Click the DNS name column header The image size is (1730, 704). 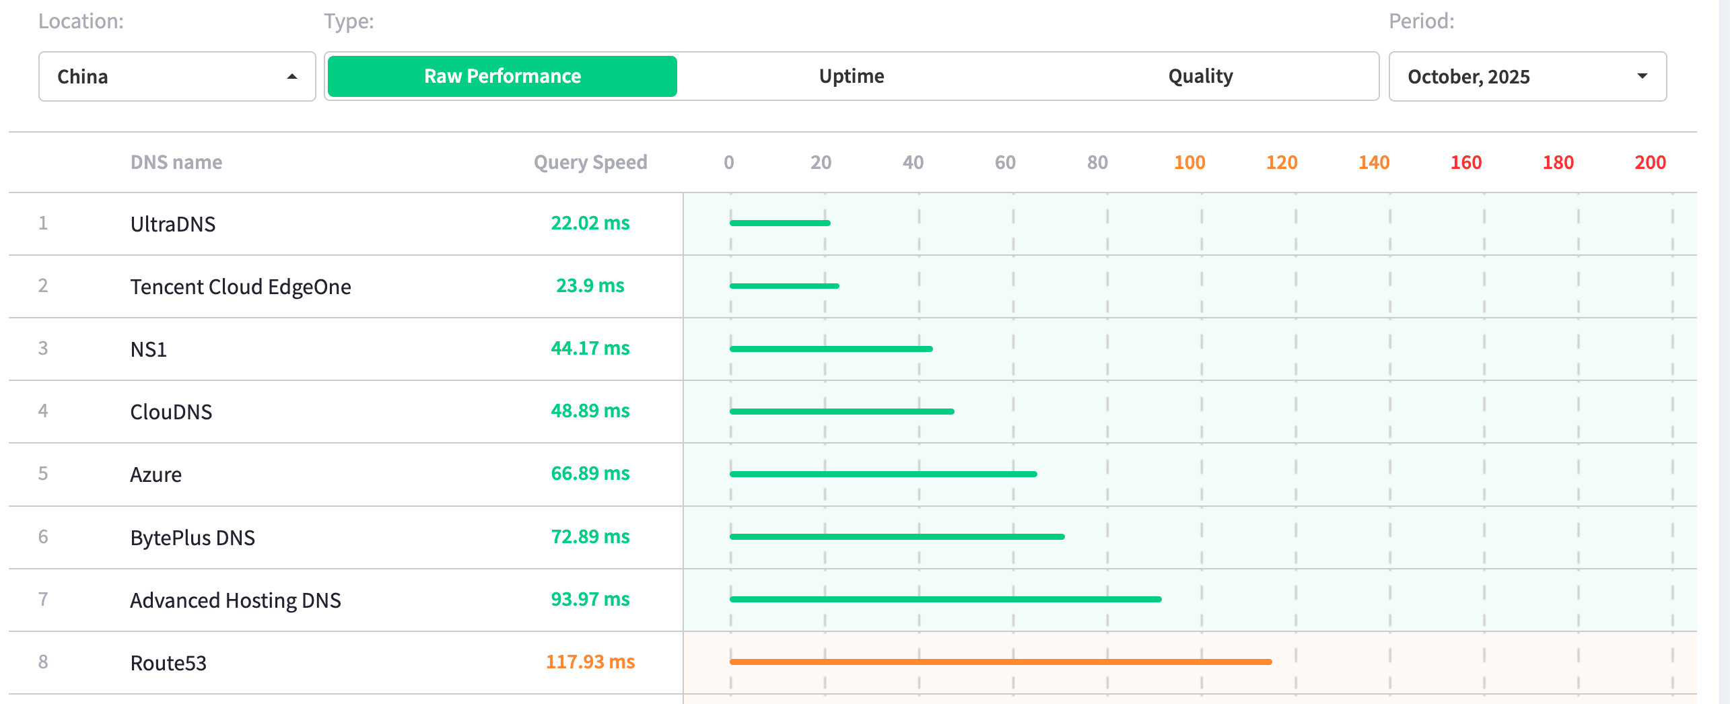coord(176,162)
